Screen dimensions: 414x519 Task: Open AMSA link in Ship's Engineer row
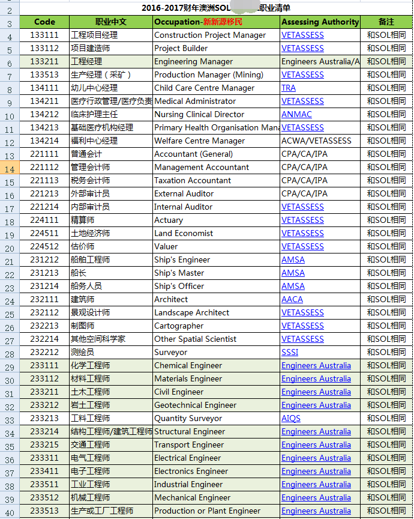[293, 260]
